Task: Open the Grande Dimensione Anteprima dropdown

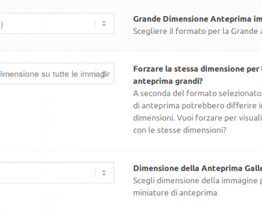Action: [x=57, y=23]
